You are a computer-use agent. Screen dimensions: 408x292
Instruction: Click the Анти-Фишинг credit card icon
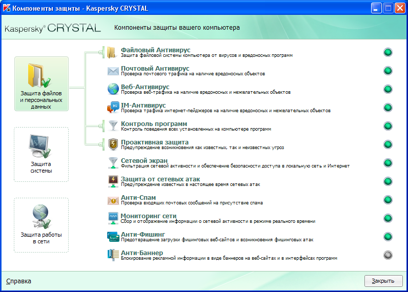[x=113, y=237]
